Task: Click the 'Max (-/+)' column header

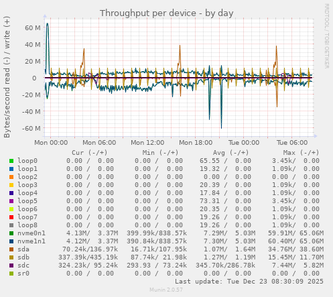Action: pyautogui.click(x=301, y=153)
